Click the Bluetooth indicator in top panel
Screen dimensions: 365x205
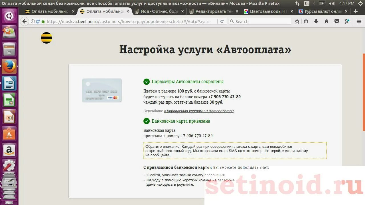tap(314, 3)
